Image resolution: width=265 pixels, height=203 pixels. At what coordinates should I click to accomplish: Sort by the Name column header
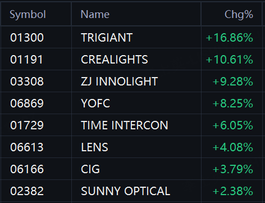coord(95,15)
